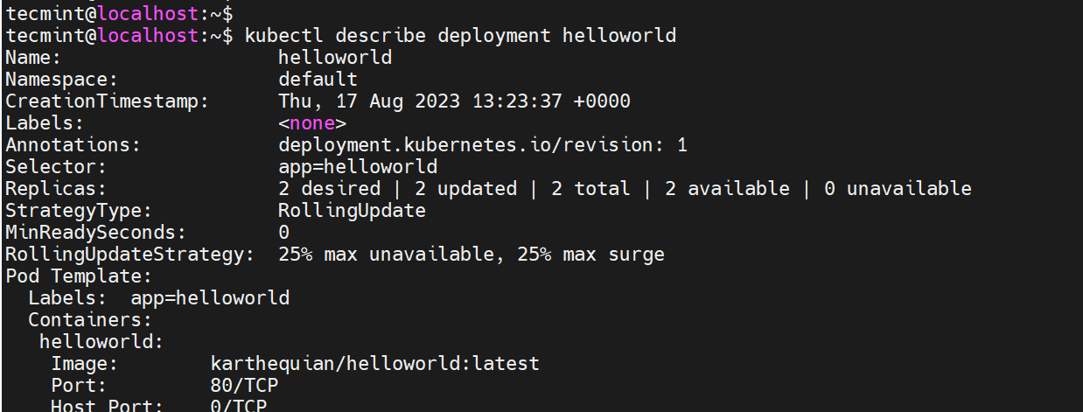Click the "default" namespace value
The image size is (1083, 412).
click(x=318, y=80)
